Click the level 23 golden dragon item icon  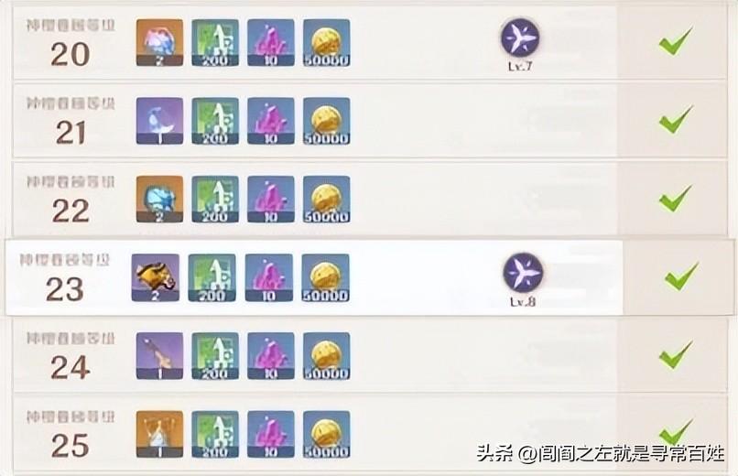(156, 277)
